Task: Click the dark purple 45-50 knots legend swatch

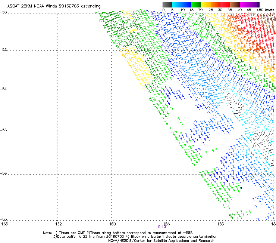Action: (x=254, y=4)
